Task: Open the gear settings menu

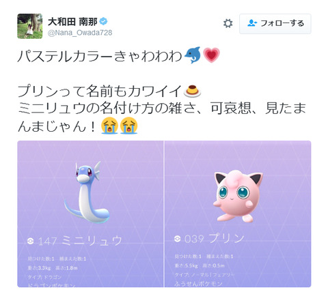Action: coord(228,23)
